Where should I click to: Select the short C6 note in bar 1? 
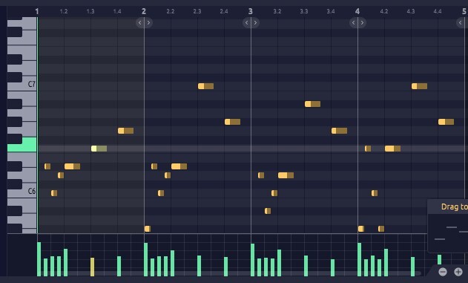[54, 193]
